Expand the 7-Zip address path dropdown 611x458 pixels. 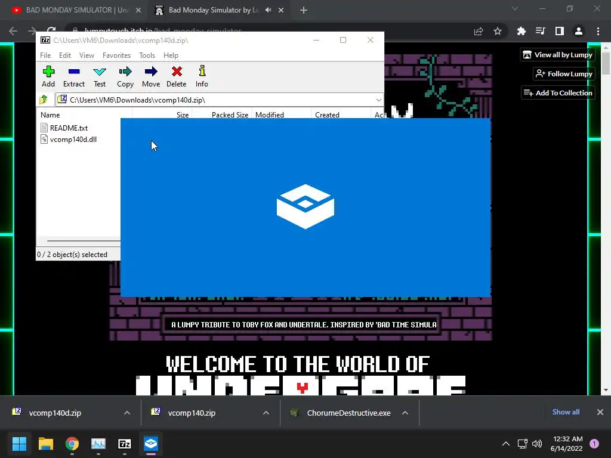tap(378, 100)
